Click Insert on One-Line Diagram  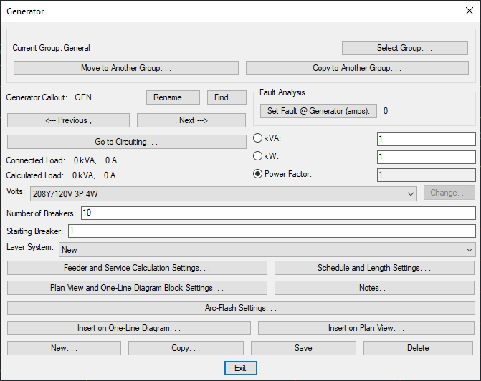click(x=129, y=328)
